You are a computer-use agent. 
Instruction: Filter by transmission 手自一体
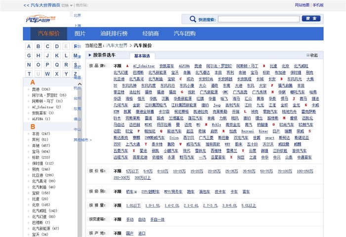[x=157, y=219]
